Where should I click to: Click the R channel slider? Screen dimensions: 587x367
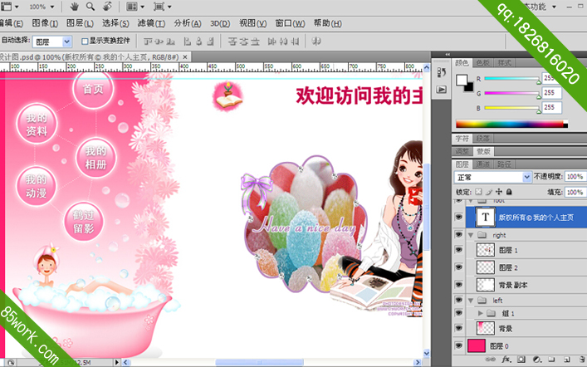[x=512, y=79]
